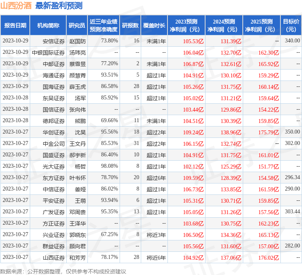Viewport: 302px width, 275px height.
Task: Click 2023 profit value 109.24亿
Action: [193, 132]
